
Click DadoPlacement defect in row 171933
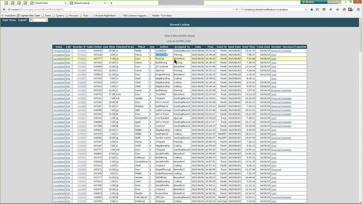click(x=164, y=173)
